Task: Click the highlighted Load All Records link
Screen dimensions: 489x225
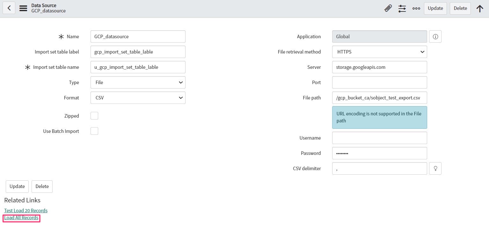Action: pyautogui.click(x=21, y=218)
